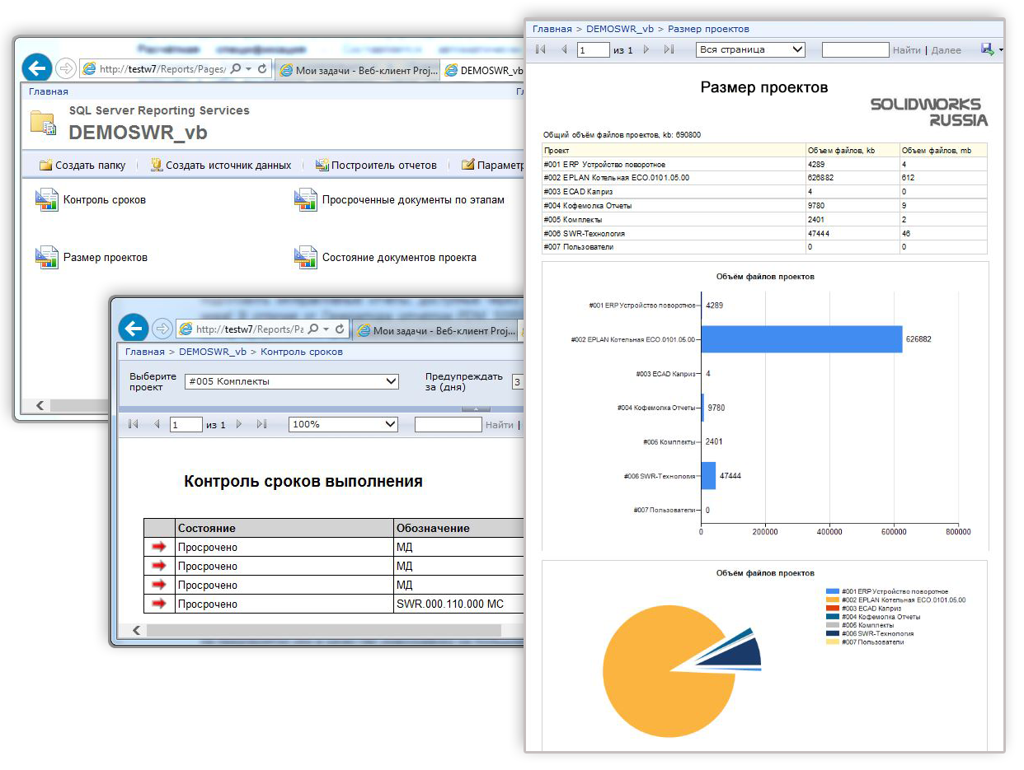1024x770 pixels.
Task: Open the project dropdown showing #005 Комплекты
Action: pyautogui.click(x=292, y=381)
